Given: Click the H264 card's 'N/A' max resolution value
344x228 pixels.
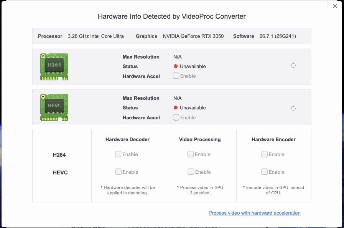Looking at the screenshot, I should (x=178, y=57).
